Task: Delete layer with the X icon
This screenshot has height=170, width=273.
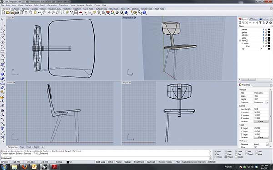Action: click(x=247, y=23)
